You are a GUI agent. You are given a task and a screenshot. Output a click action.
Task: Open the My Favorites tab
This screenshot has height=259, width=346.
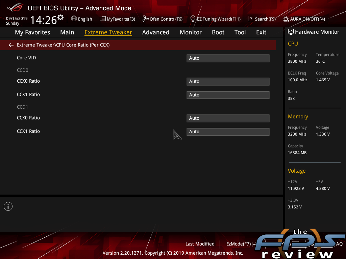point(32,32)
